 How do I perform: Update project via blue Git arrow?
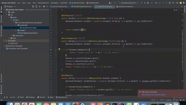pos(160,3)
